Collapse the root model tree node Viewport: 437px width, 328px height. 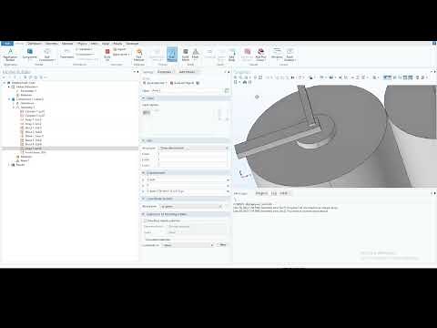5,83
